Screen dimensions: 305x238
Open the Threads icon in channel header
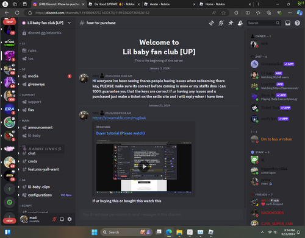(x=212, y=23)
